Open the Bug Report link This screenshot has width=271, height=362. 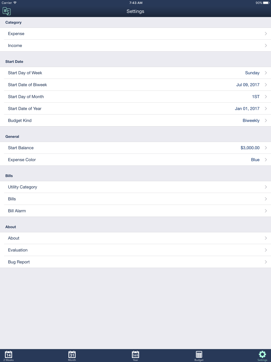tap(135, 262)
